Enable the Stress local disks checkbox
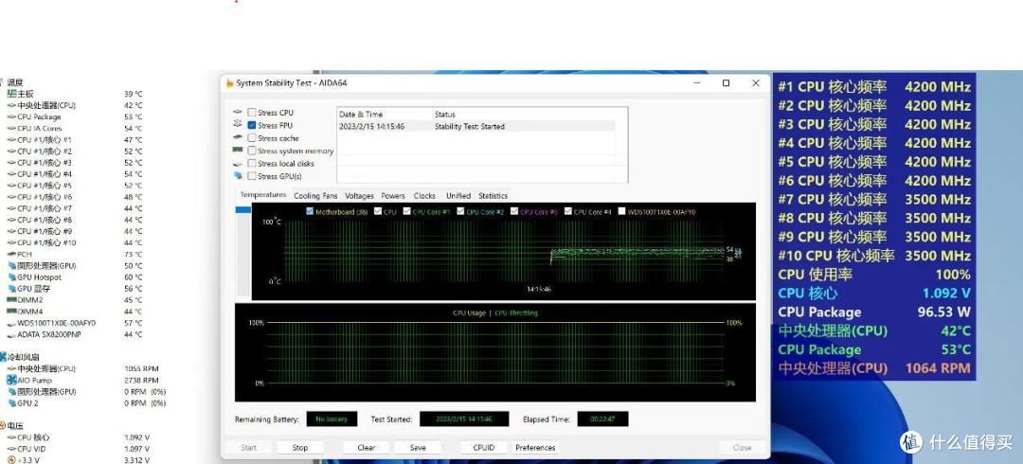This screenshot has height=464, width=1023. tap(252, 163)
